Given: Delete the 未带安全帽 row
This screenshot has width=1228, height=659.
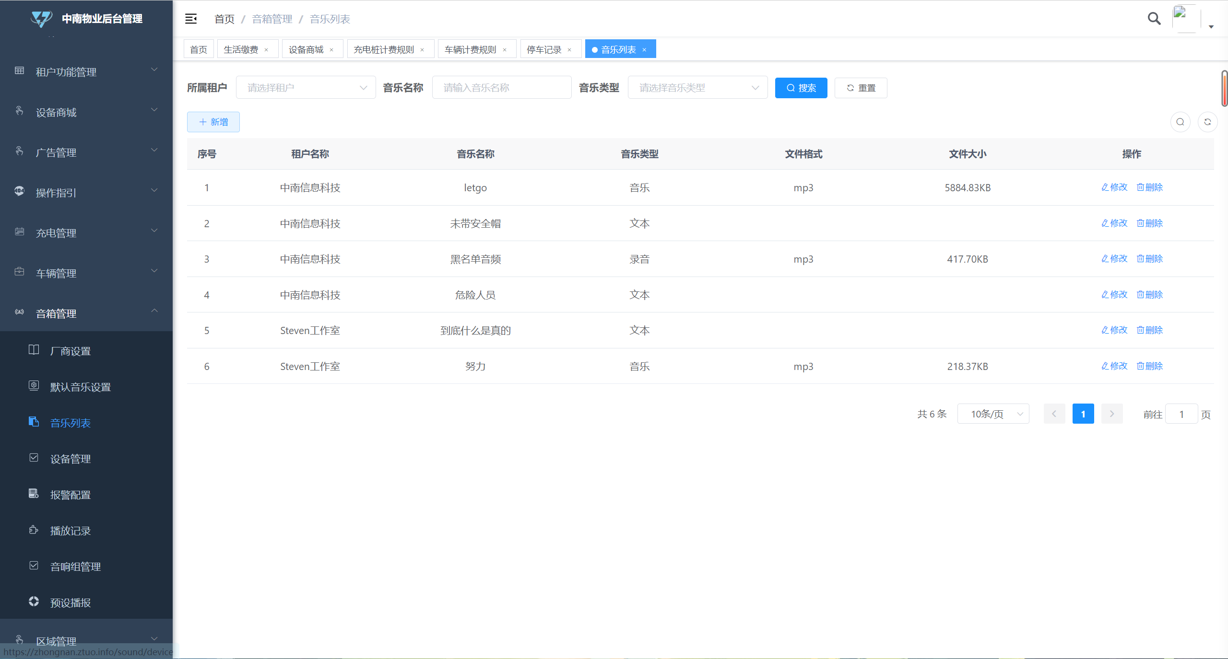Looking at the screenshot, I should [x=1149, y=223].
